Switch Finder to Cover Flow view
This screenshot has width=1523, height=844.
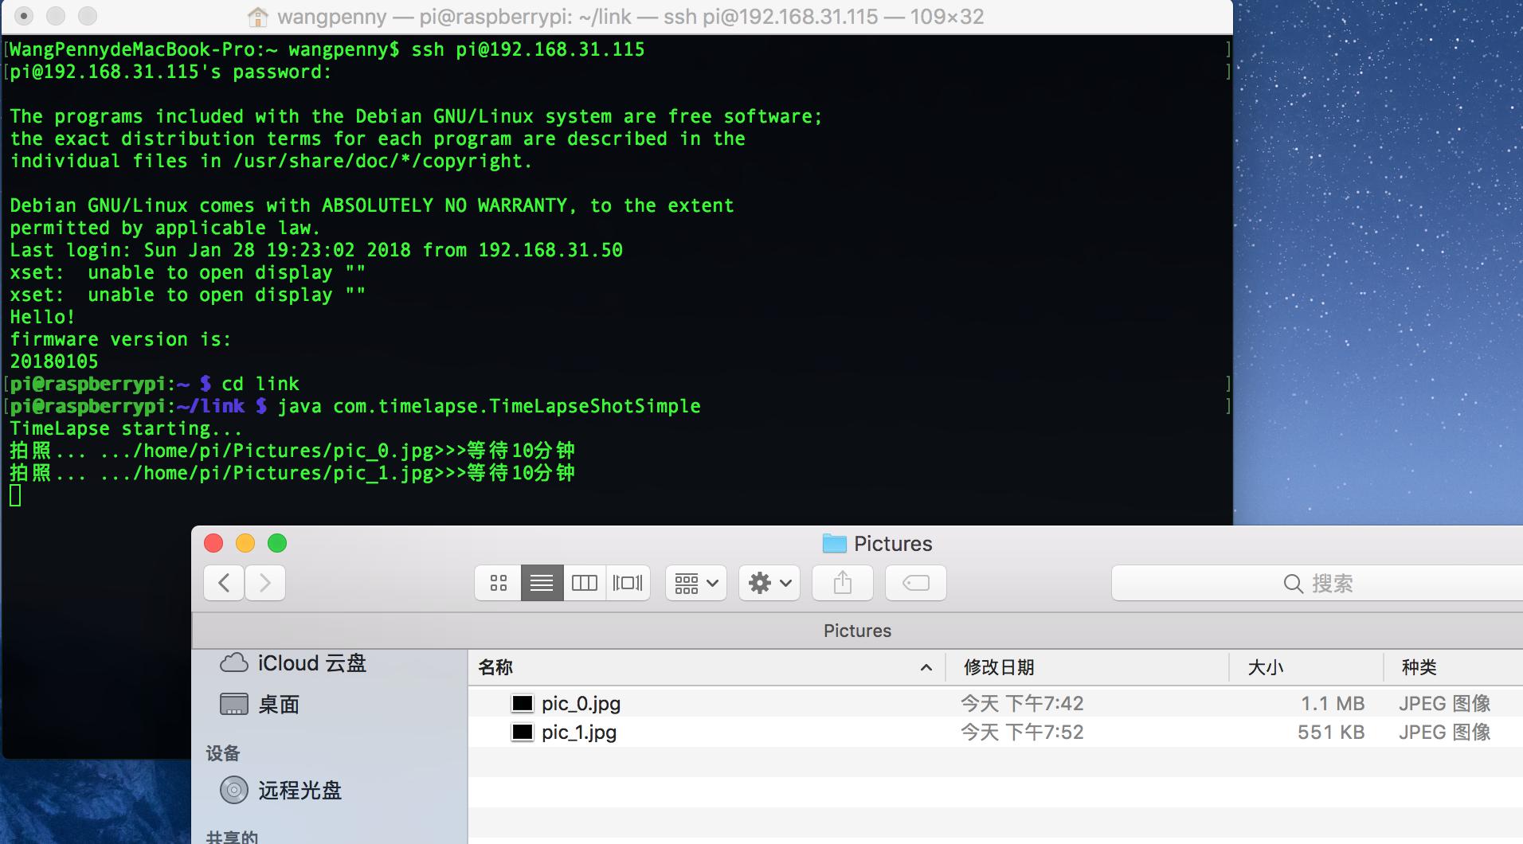pos(628,584)
